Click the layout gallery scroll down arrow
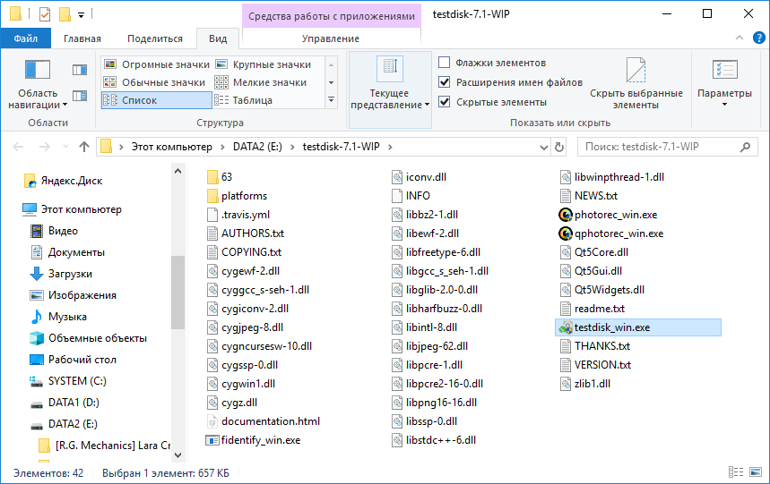Screen dimensions: 770x484 [332, 82]
